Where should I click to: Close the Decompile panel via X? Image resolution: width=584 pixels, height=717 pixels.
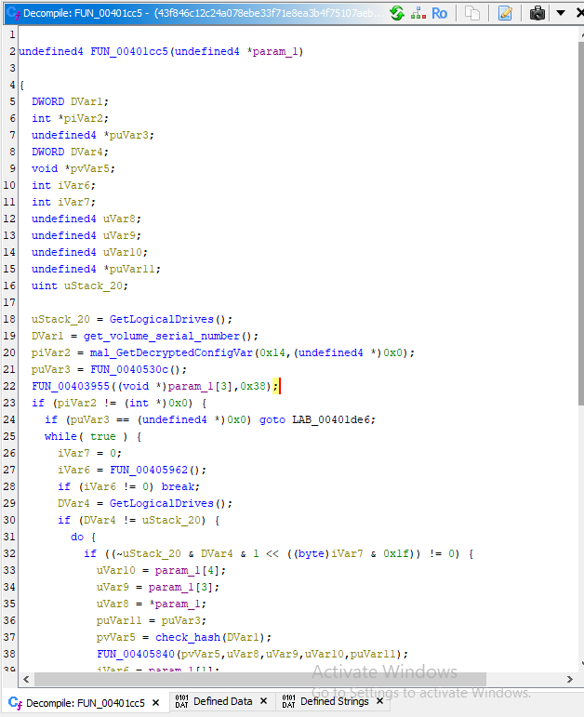580,13
